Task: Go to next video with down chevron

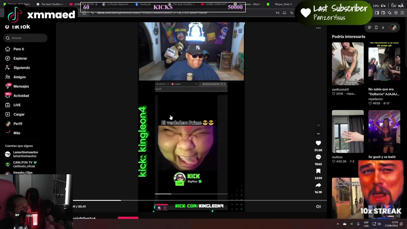Action: (x=318, y=134)
